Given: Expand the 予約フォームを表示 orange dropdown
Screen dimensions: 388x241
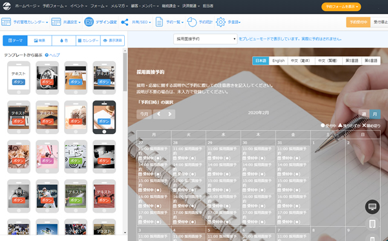Looking at the screenshot, I should point(341,7).
